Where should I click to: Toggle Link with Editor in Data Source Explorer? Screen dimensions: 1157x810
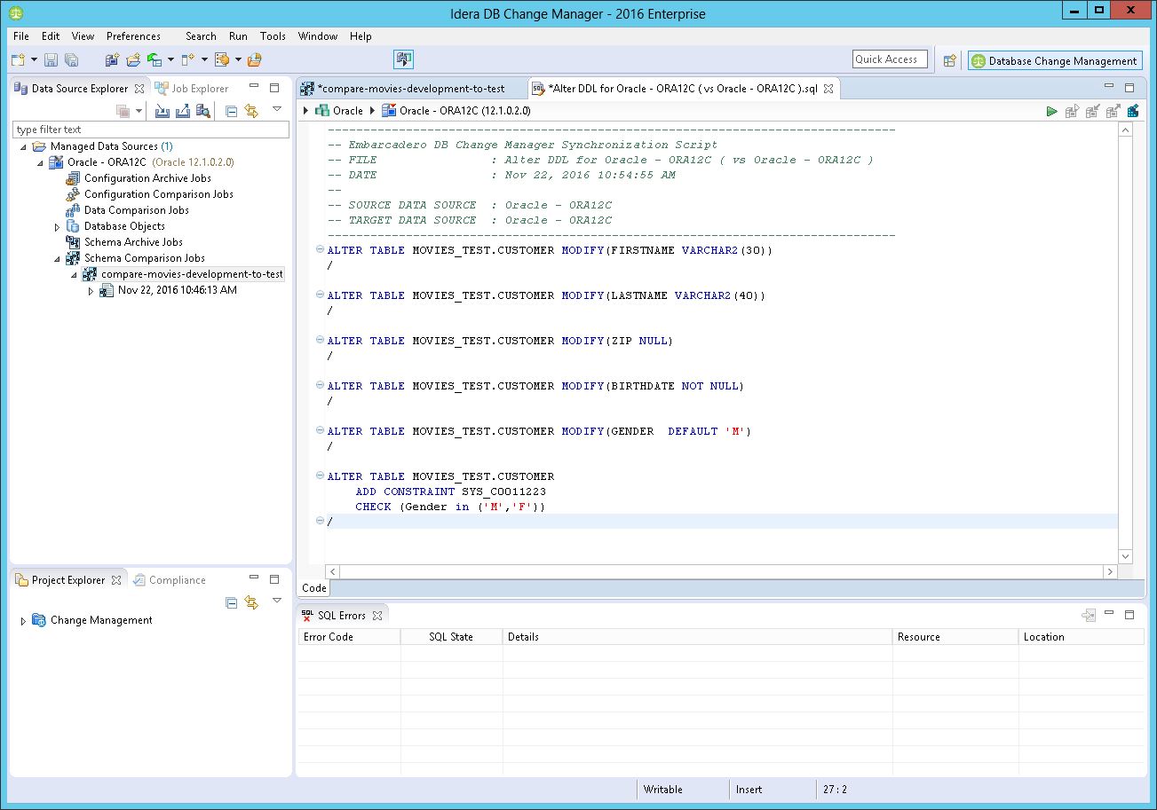[251, 111]
